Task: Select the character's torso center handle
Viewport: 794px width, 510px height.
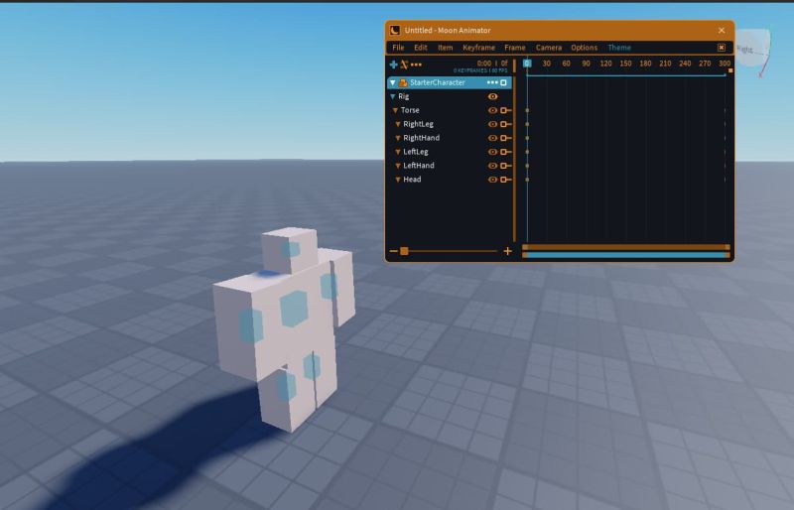Action: [294, 309]
